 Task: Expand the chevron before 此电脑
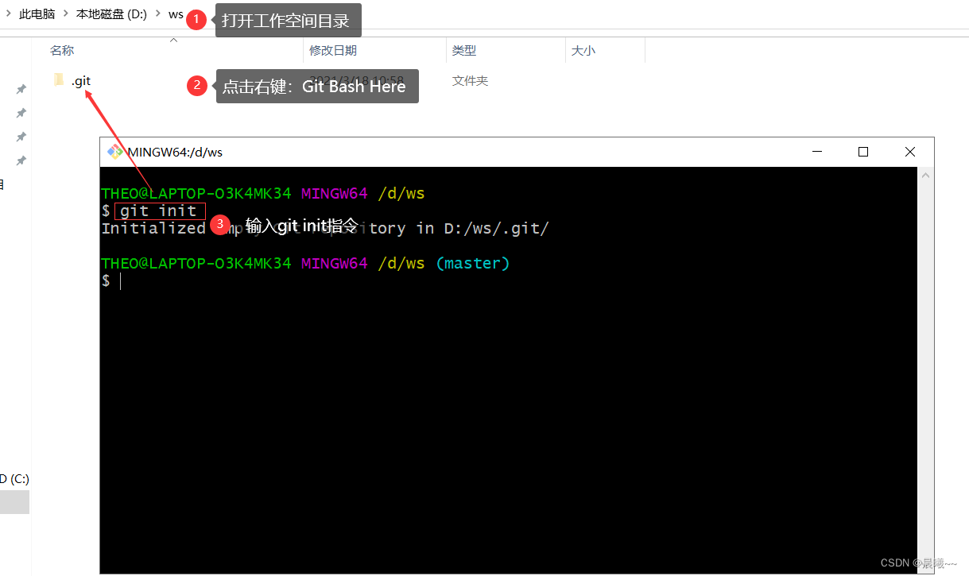[8, 14]
